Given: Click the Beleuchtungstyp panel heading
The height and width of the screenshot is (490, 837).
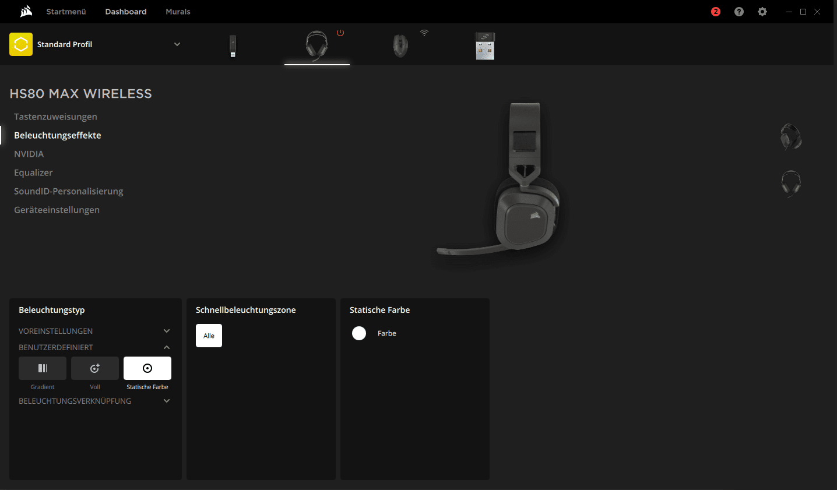Looking at the screenshot, I should 52,310.
